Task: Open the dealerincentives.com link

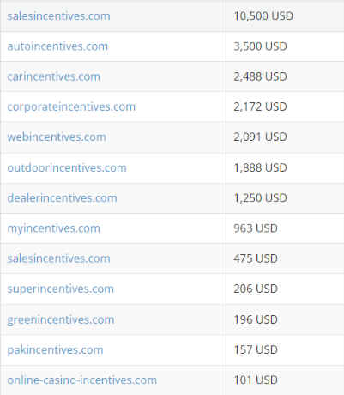Action: point(62,198)
